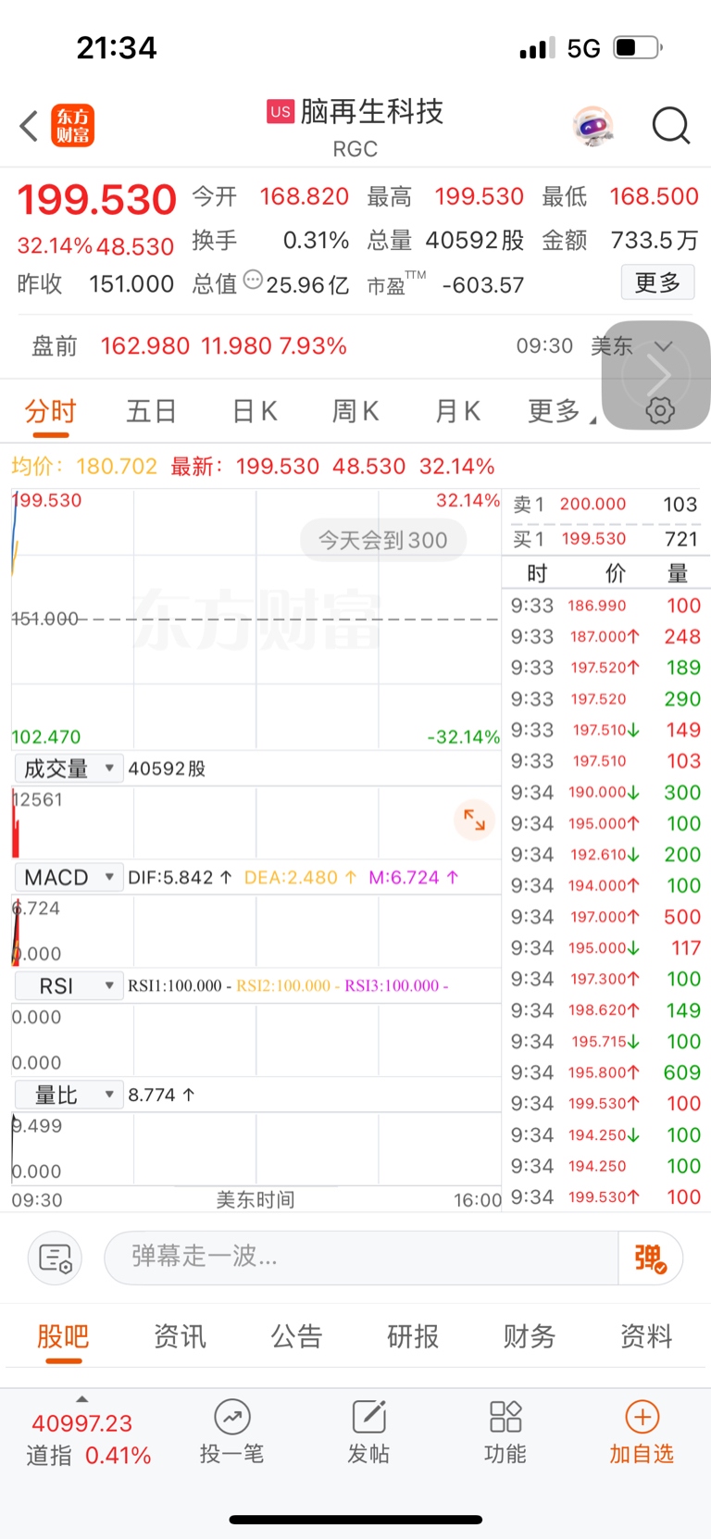Tap the 卖1 200.000 ask row
This screenshot has height=1540, width=711.
click(605, 505)
